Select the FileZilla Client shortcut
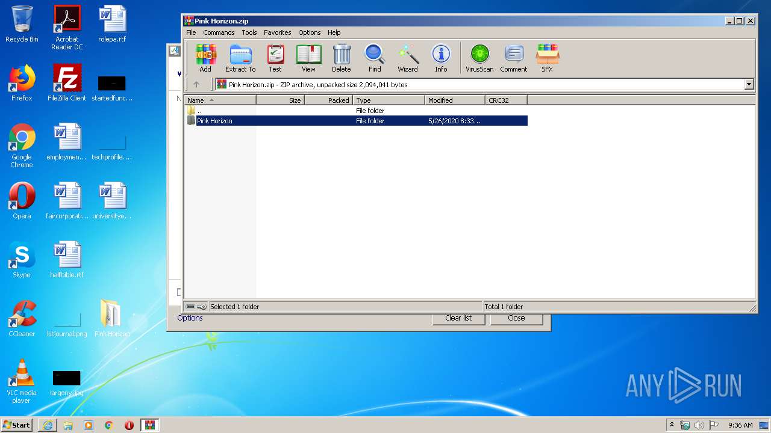 point(67,82)
